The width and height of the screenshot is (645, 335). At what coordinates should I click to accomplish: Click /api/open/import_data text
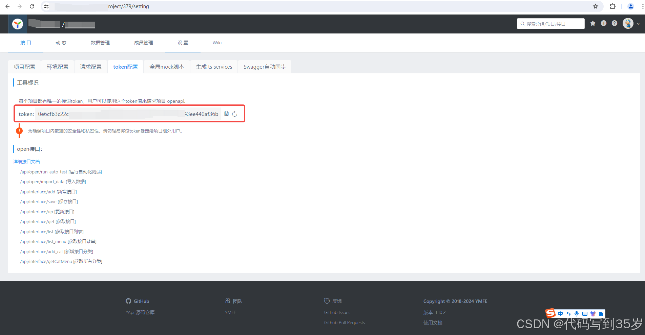click(x=42, y=182)
